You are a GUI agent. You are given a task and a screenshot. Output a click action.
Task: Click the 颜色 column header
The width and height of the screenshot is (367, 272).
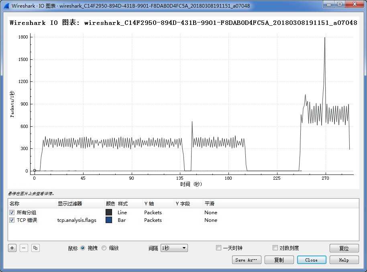click(110, 203)
